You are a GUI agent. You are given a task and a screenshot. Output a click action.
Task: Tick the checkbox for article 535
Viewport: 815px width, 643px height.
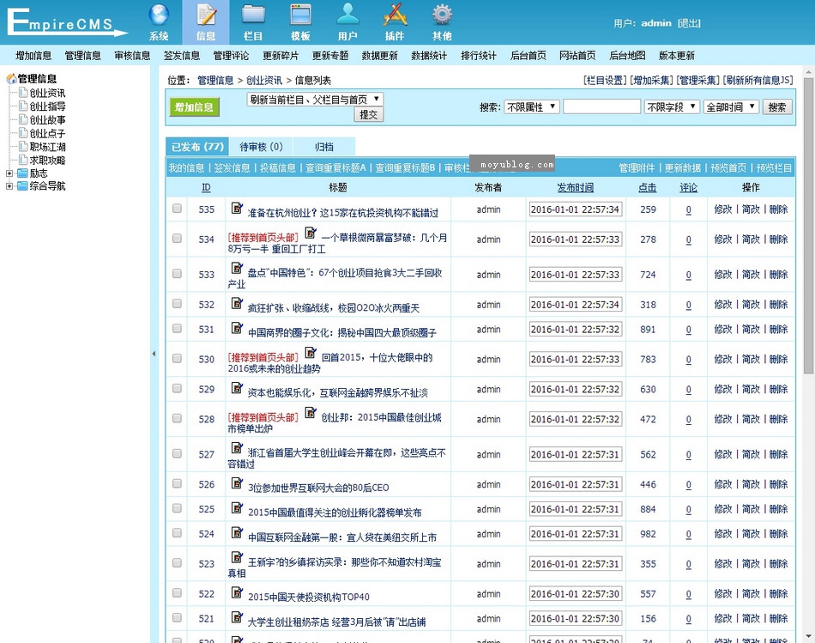pyautogui.click(x=178, y=208)
